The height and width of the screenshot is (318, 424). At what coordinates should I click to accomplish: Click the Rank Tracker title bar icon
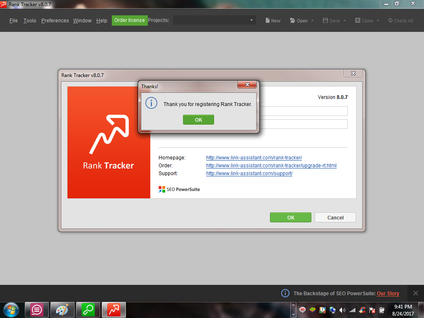tap(3, 4)
